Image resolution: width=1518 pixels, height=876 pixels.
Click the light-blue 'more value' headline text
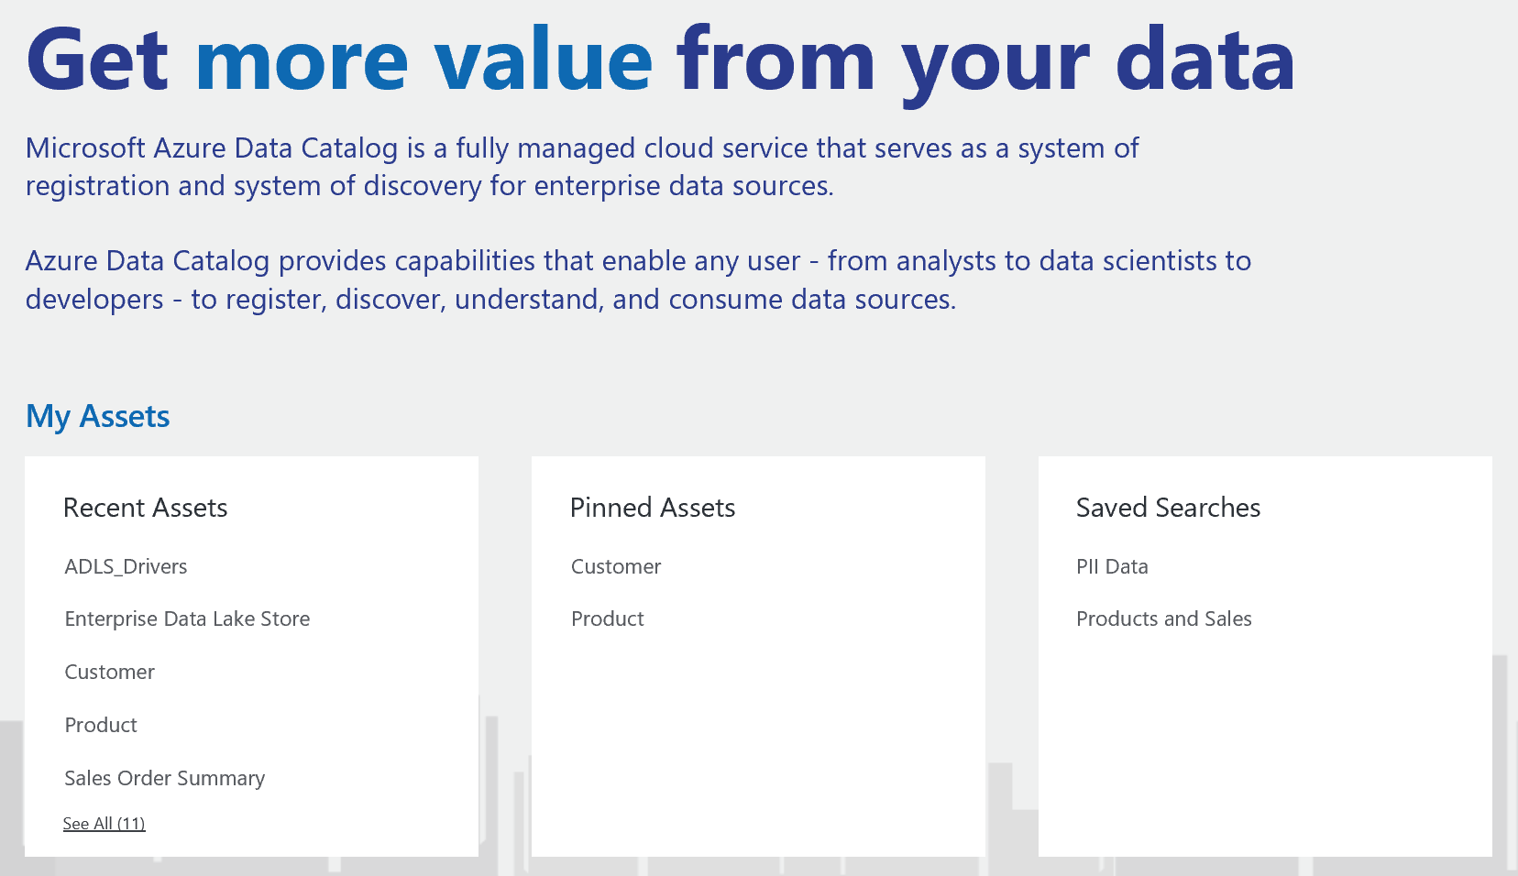click(x=424, y=59)
